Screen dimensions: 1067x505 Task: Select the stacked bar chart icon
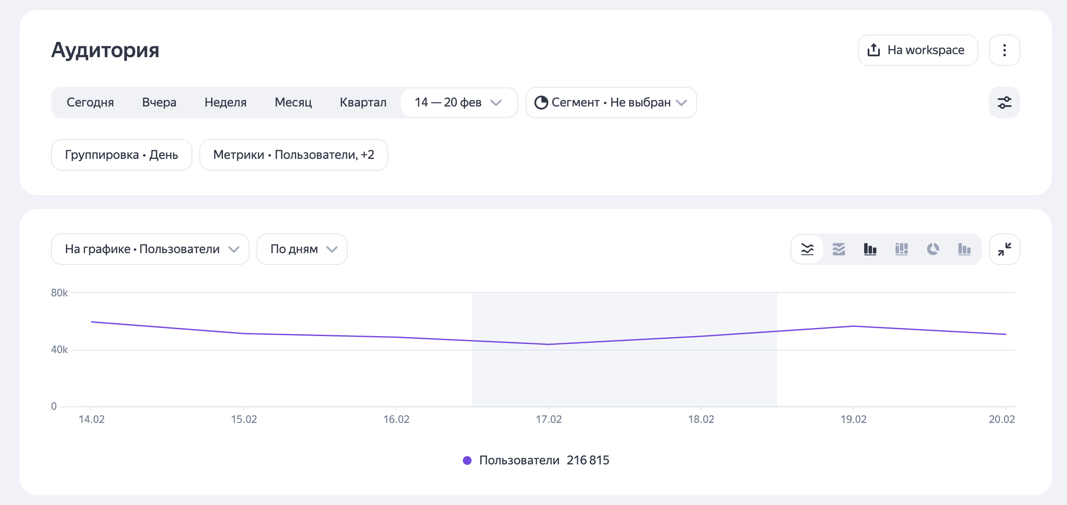pyautogui.click(x=902, y=249)
